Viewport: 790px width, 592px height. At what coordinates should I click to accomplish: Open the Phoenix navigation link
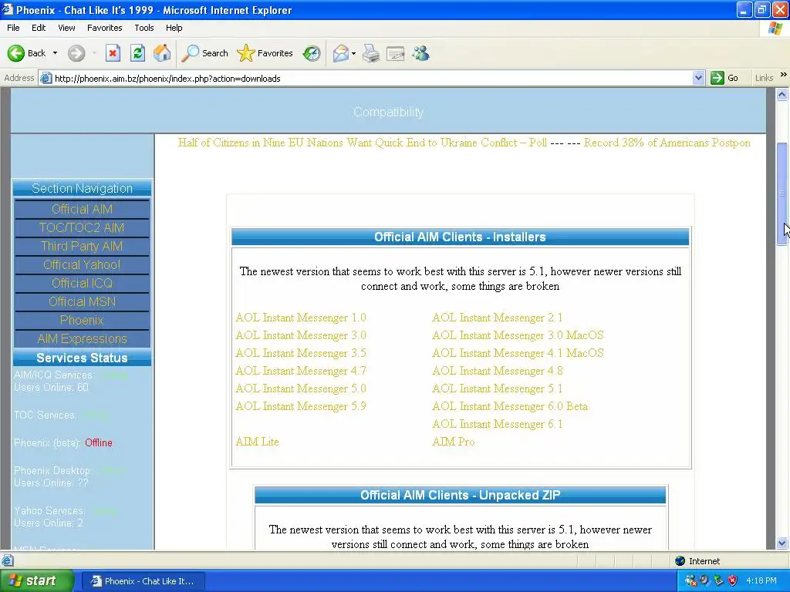point(82,320)
